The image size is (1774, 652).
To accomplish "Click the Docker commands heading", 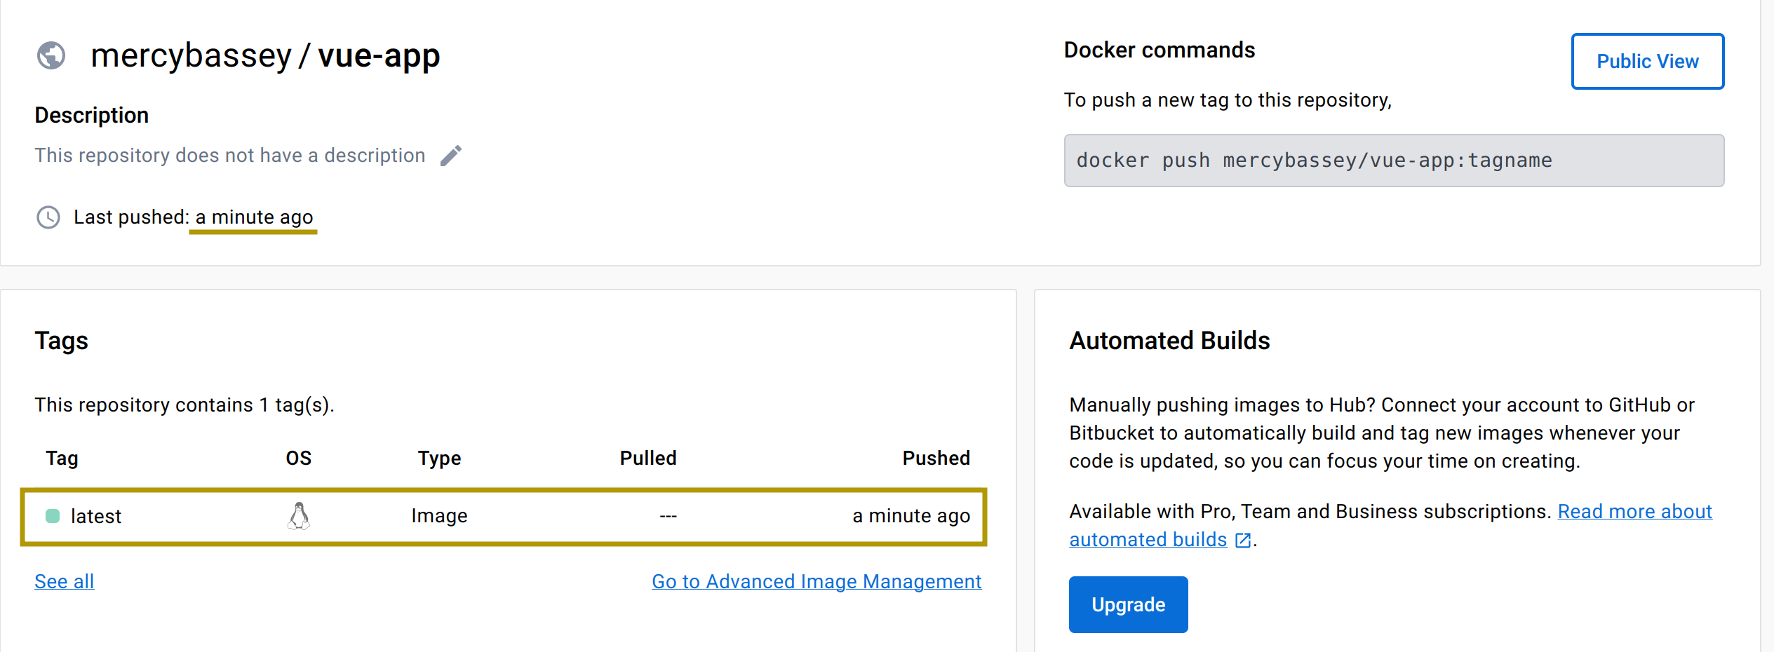I will (x=1160, y=50).
